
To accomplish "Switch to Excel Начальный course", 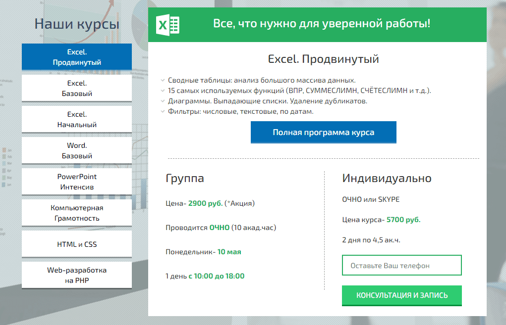I will pyautogui.click(x=77, y=120).
